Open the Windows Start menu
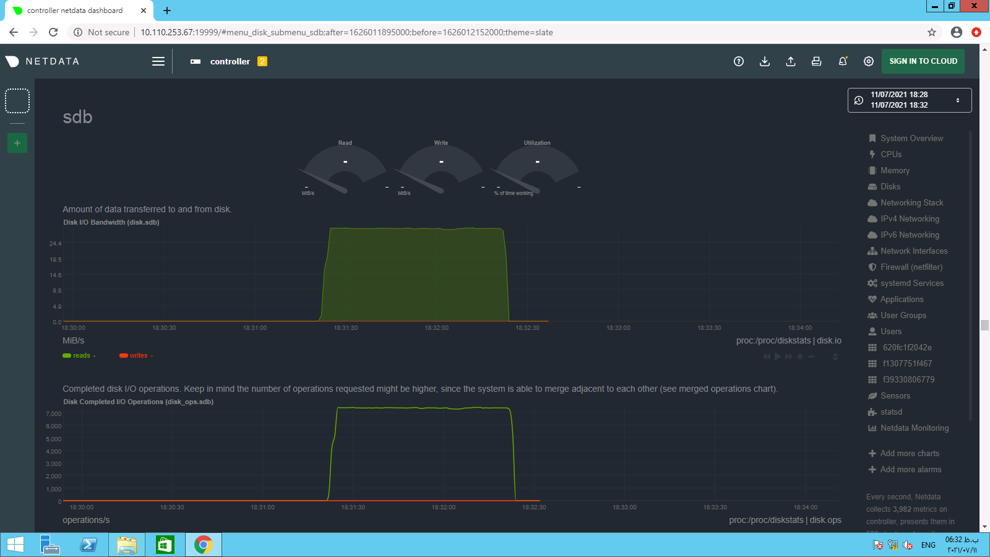Viewport: 990px width, 557px height. click(x=15, y=545)
